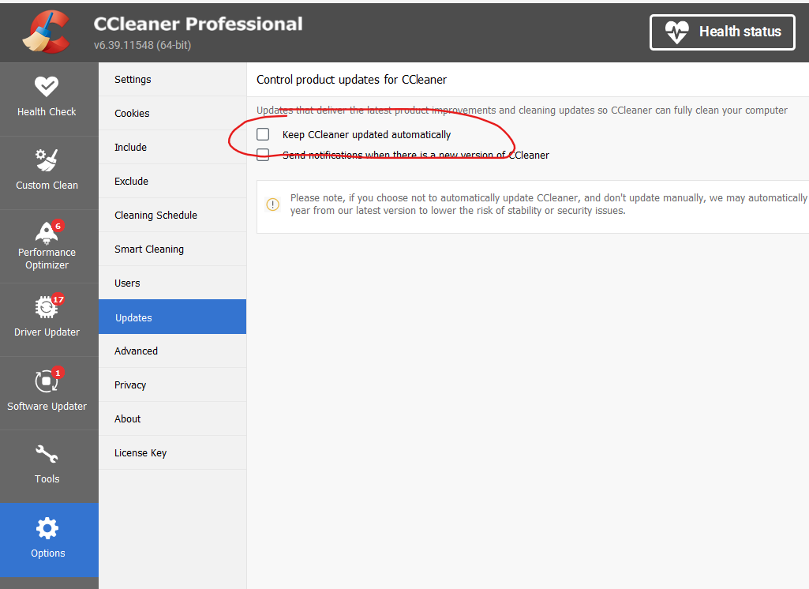Open the License Key page

[140, 453]
